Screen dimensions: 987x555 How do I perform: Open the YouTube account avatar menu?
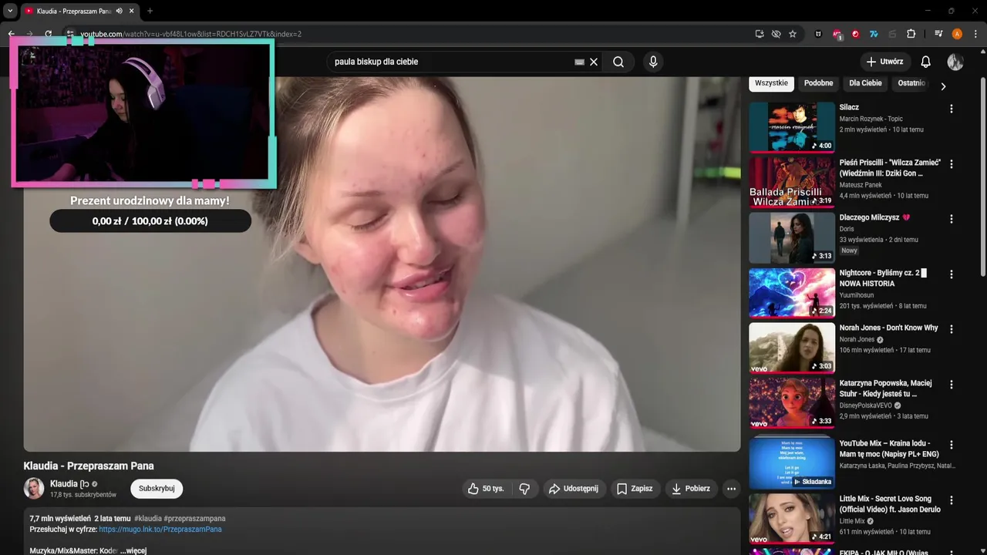[x=955, y=62]
